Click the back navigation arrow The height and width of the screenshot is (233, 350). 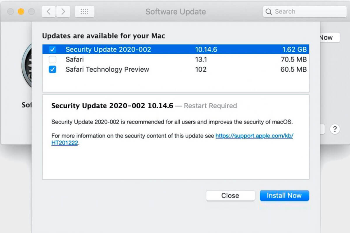[49, 12]
